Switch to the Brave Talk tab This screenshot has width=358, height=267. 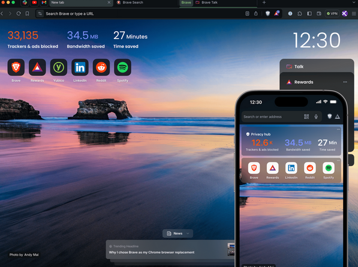pos(225,2)
